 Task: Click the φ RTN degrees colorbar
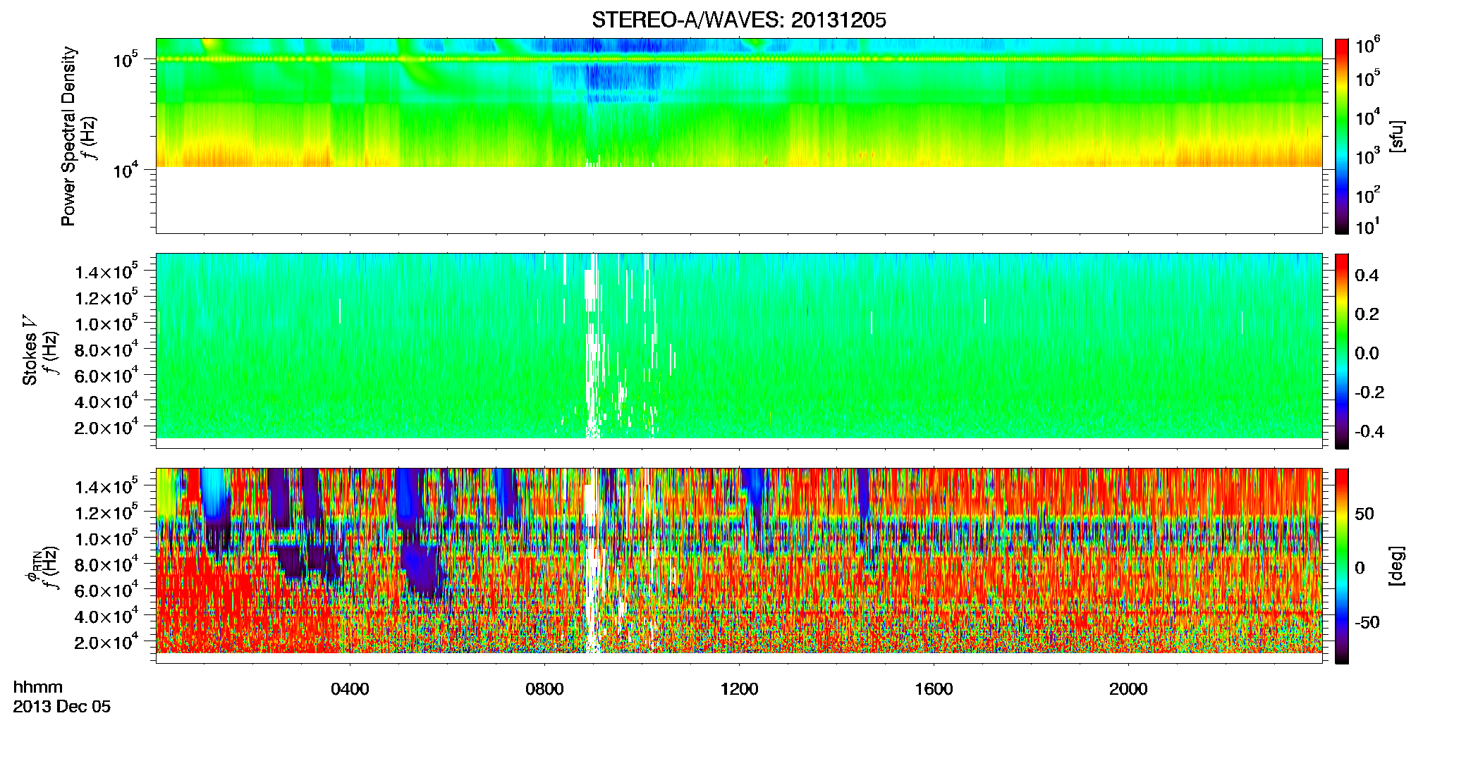1342,566
